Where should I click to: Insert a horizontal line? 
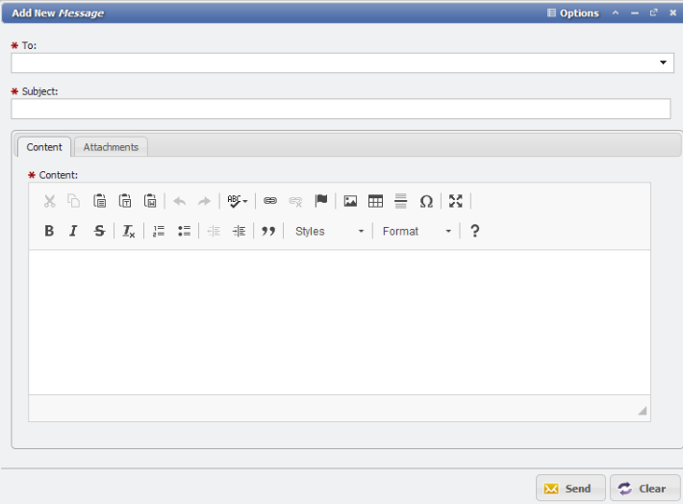point(400,201)
